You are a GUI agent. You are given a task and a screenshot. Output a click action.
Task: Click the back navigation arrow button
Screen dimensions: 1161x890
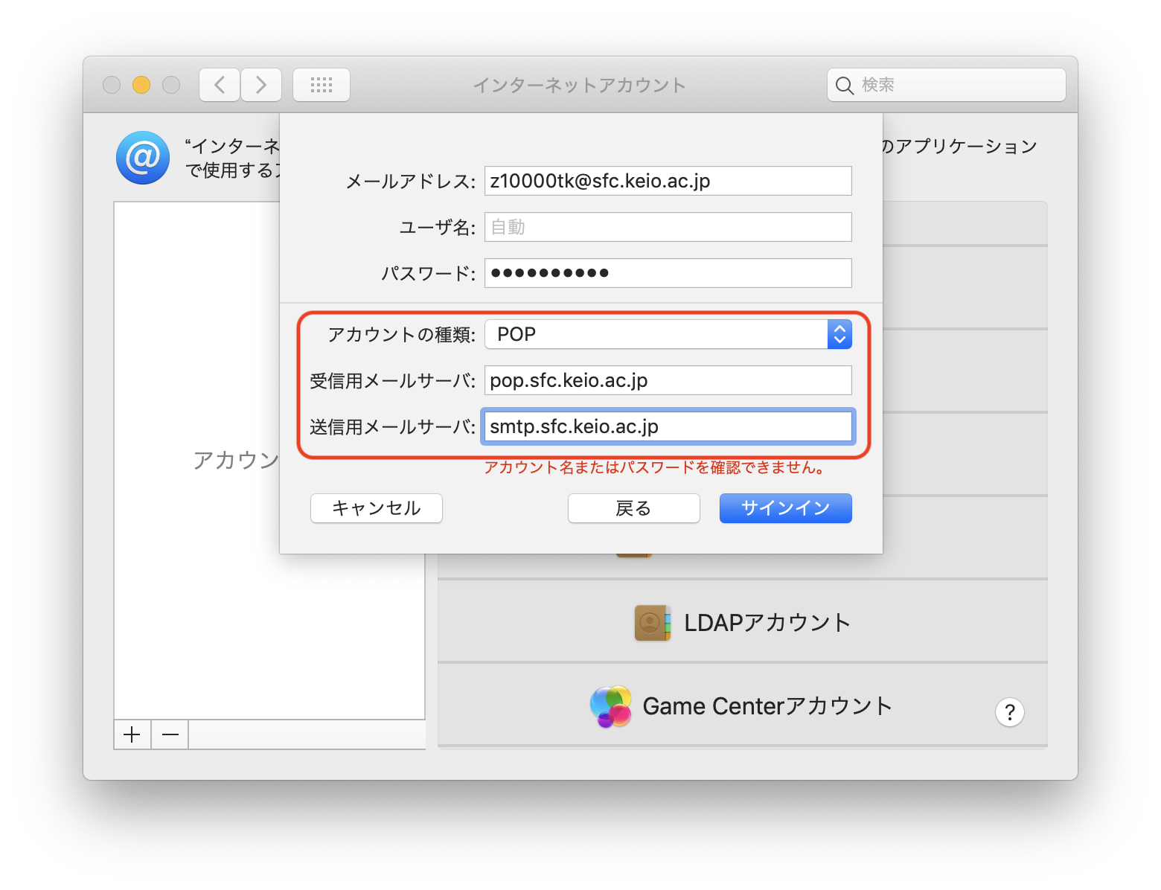(220, 85)
